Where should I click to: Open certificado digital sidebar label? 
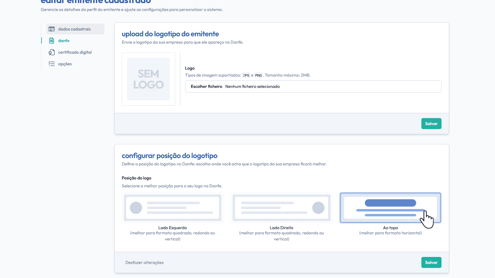(x=75, y=52)
